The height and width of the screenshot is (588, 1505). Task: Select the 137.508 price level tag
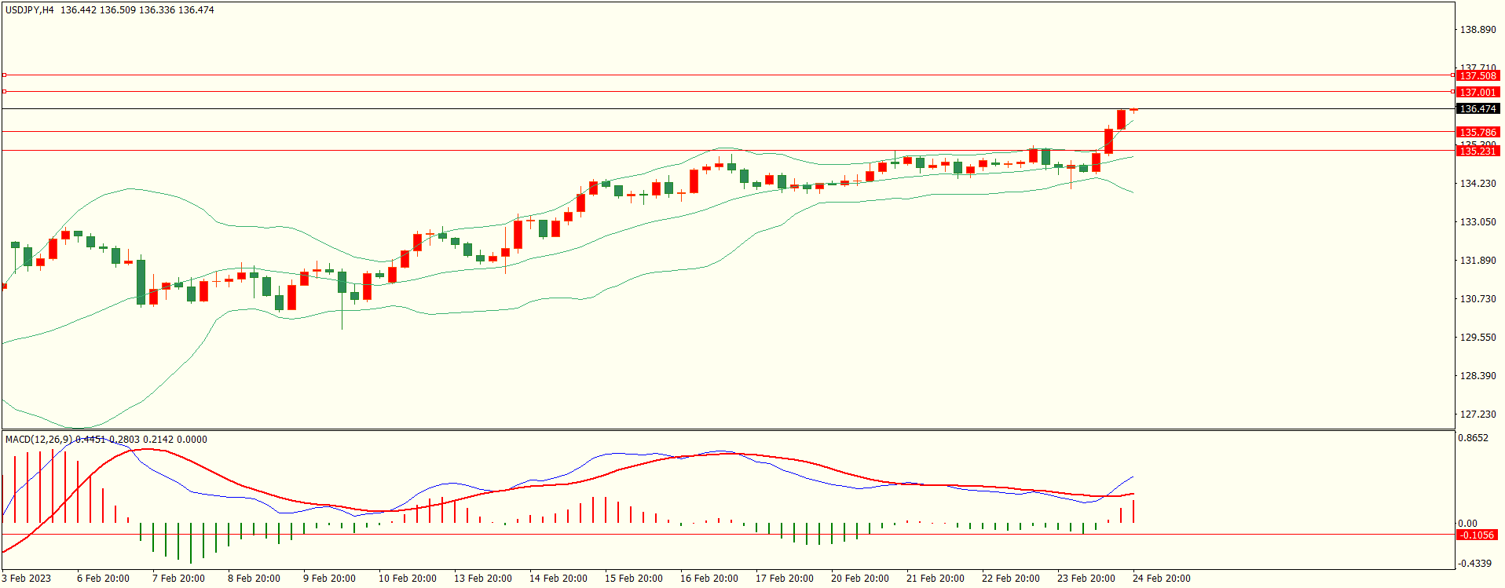tap(1478, 76)
